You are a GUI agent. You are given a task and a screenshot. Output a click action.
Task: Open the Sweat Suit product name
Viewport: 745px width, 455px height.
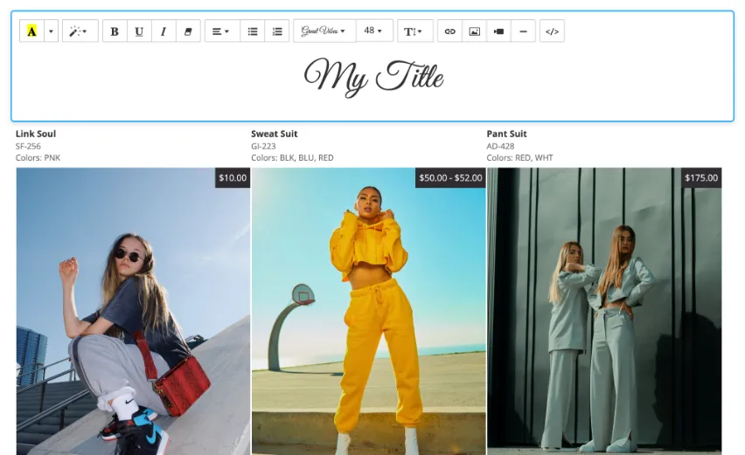tap(275, 134)
